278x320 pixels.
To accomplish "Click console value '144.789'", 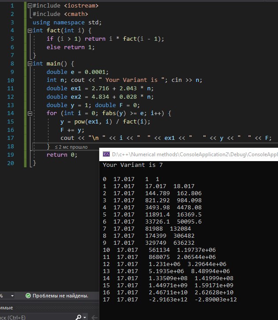I will [158, 193].
